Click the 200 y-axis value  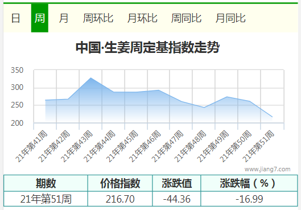17,123
